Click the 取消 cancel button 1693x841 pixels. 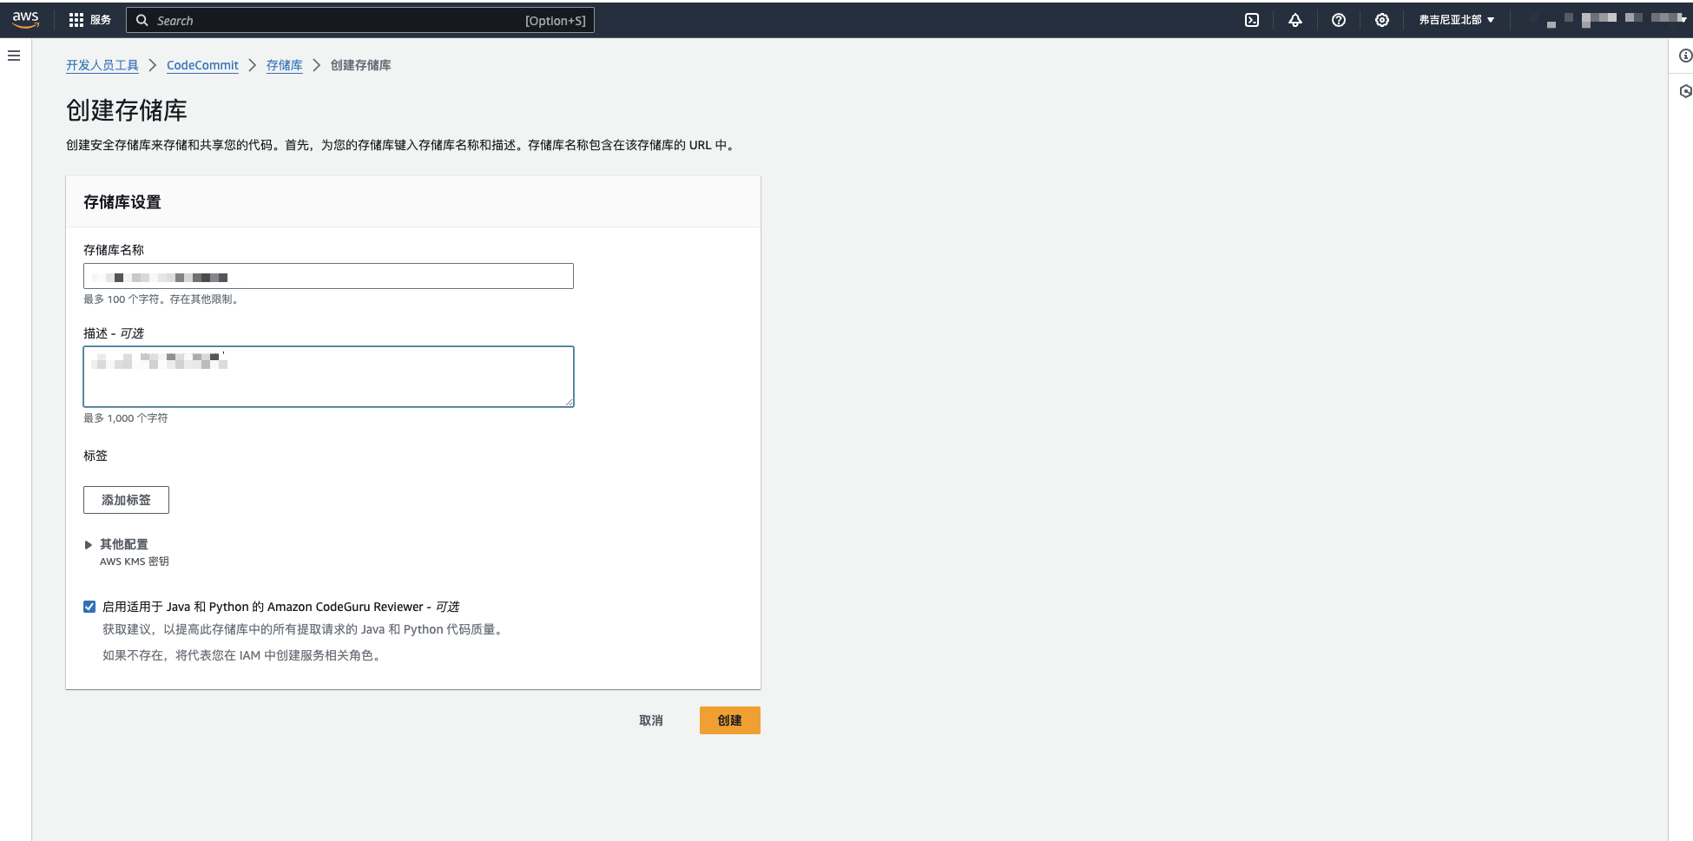[651, 720]
